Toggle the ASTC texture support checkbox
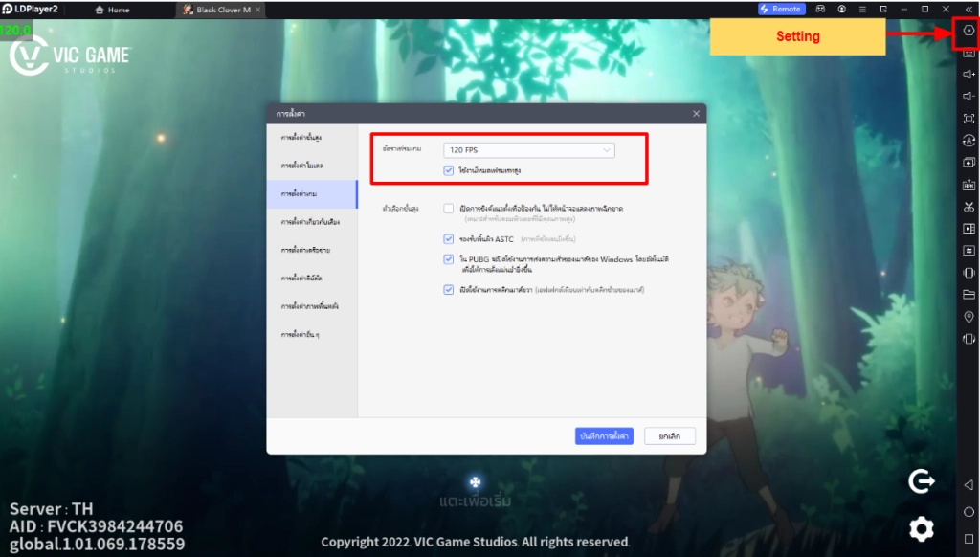Image resolution: width=980 pixels, height=557 pixels. [449, 238]
